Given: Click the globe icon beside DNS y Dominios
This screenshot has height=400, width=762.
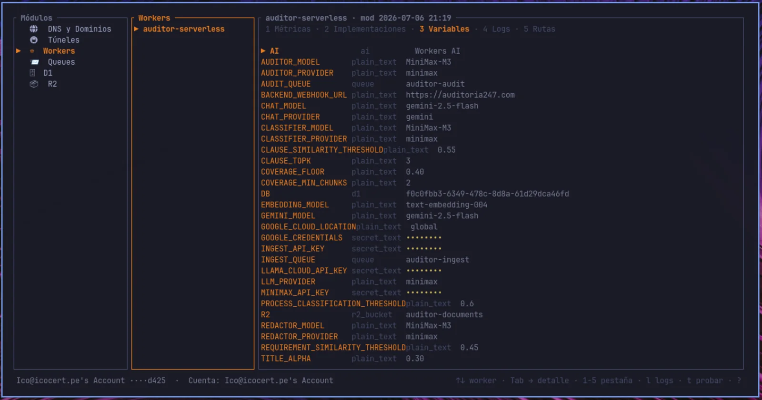Looking at the screenshot, I should coord(34,29).
